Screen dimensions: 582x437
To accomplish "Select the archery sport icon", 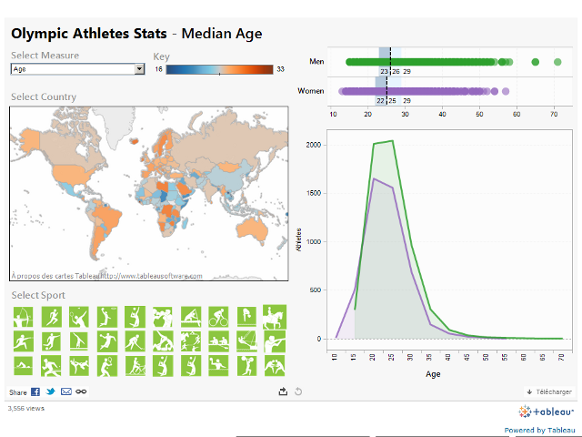I will coord(23,318).
